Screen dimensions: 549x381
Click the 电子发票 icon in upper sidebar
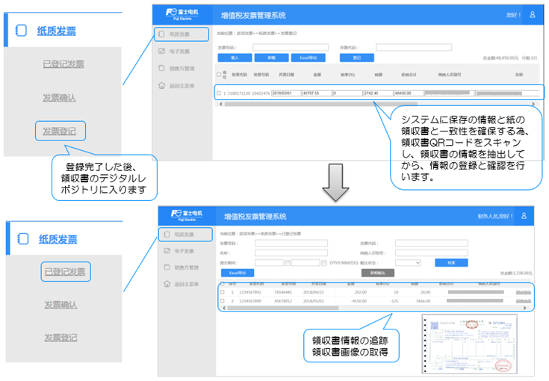161,52
